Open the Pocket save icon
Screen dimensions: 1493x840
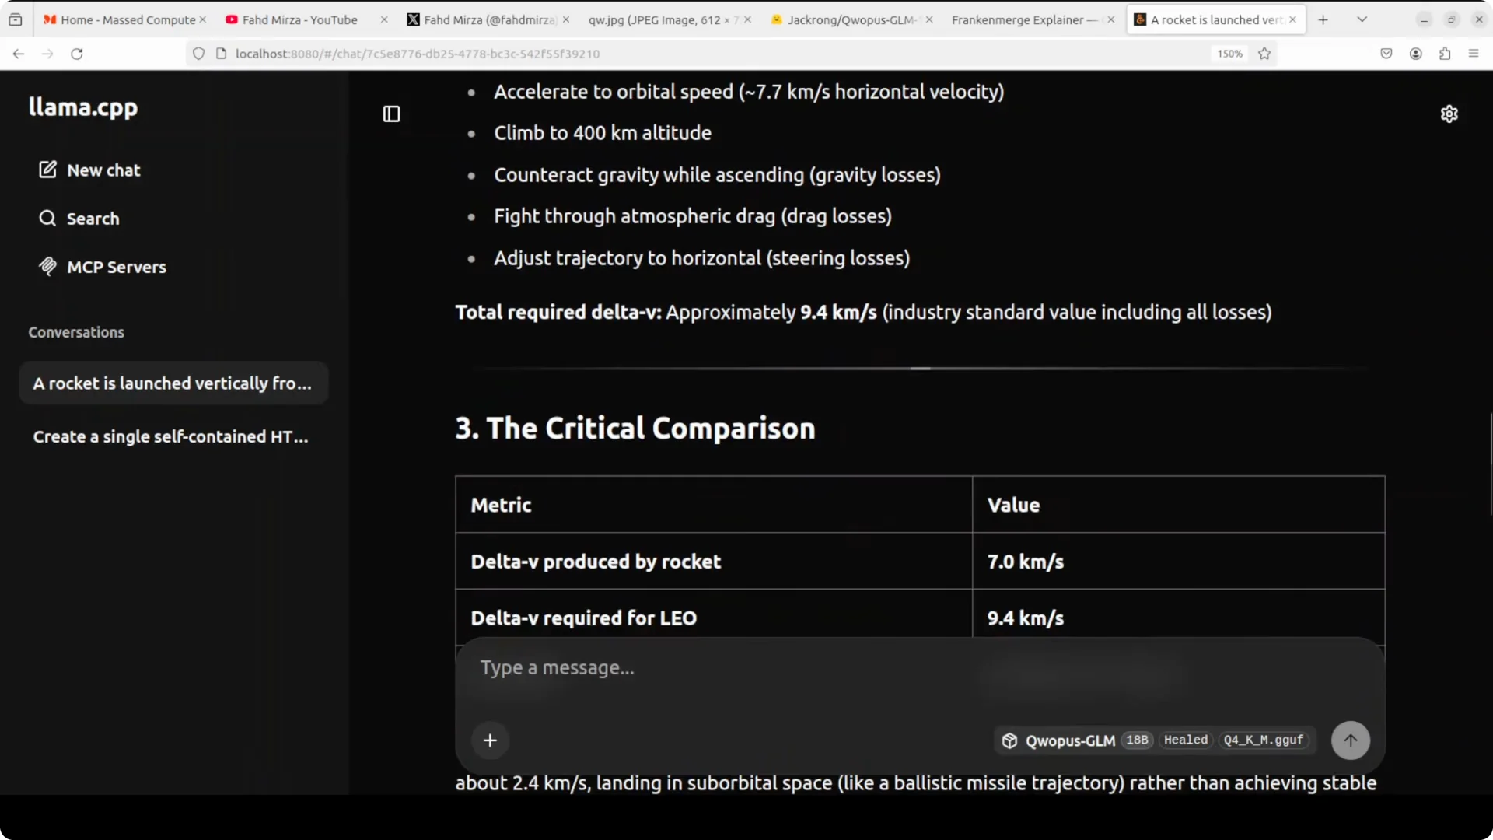(1386, 54)
